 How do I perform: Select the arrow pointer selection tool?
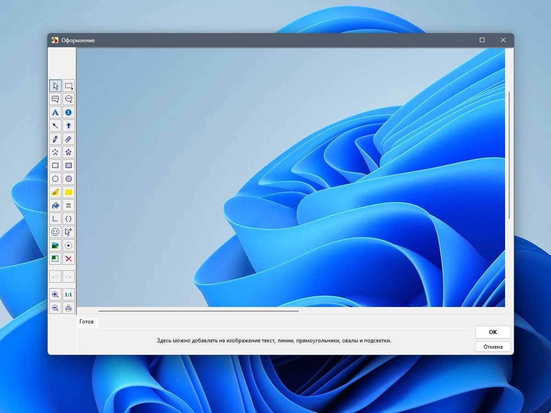(55, 86)
